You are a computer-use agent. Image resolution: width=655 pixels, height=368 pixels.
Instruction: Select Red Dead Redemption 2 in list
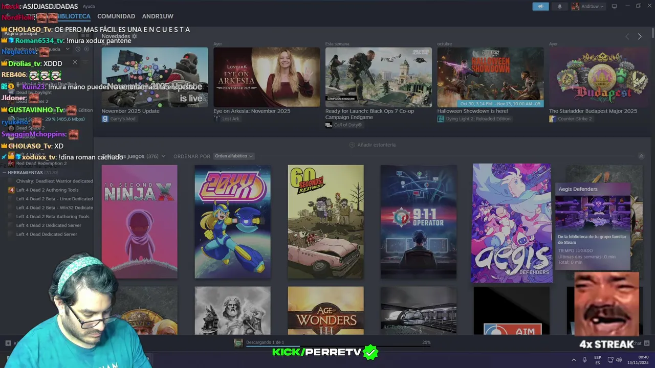coord(41,164)
